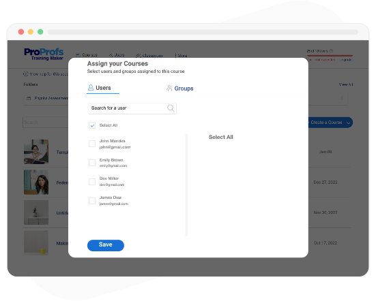Open the ProProfs Training Maker logo
Screen dimensions: 376x301
(44, 54)
